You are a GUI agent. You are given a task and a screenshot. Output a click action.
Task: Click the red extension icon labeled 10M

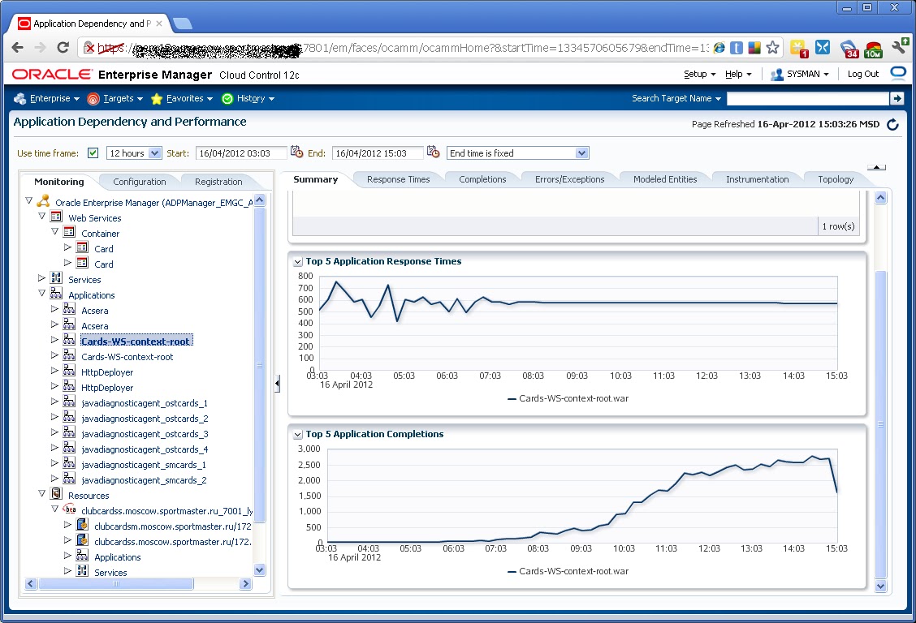(873, 49)
